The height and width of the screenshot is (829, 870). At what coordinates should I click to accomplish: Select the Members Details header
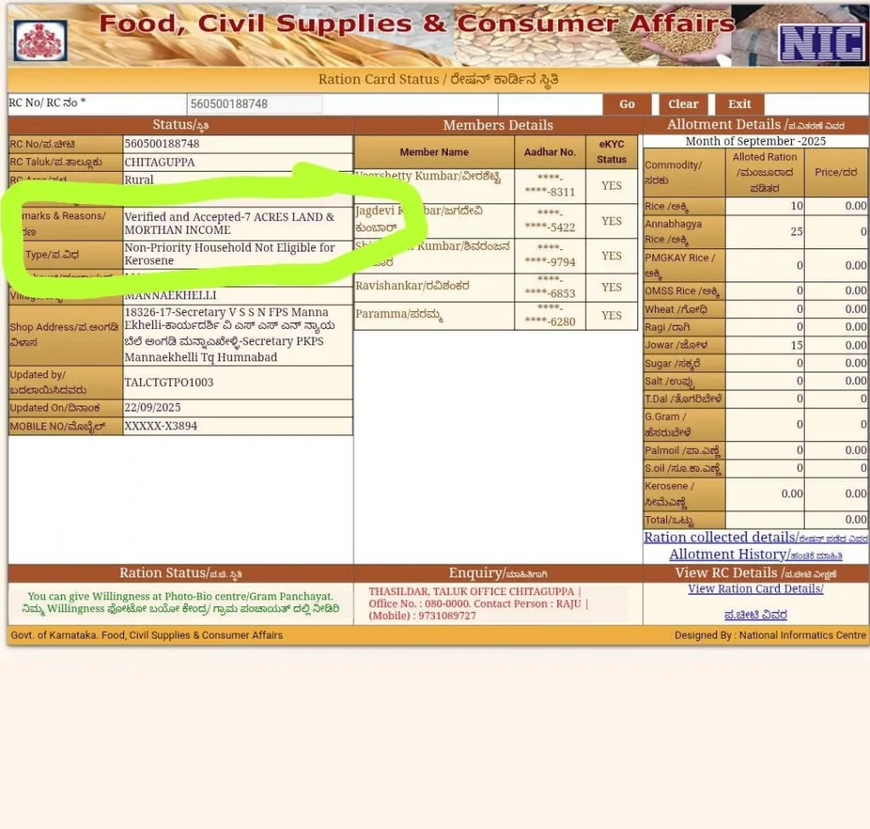tap(498, 125)
